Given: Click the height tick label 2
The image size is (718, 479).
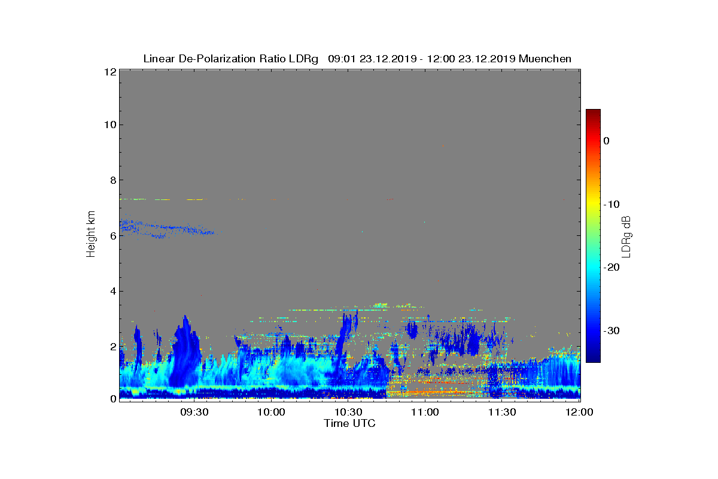Looking at the screenshot, I should click(x=112, y=347).
